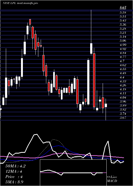Click the 5.06 price axis label
This screenshot has width=133, height=186.
pos(123,41)
